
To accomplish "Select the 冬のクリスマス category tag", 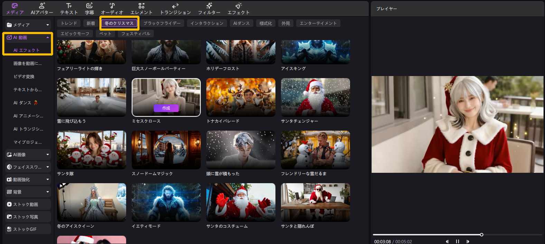I will (x=119, y=23).
